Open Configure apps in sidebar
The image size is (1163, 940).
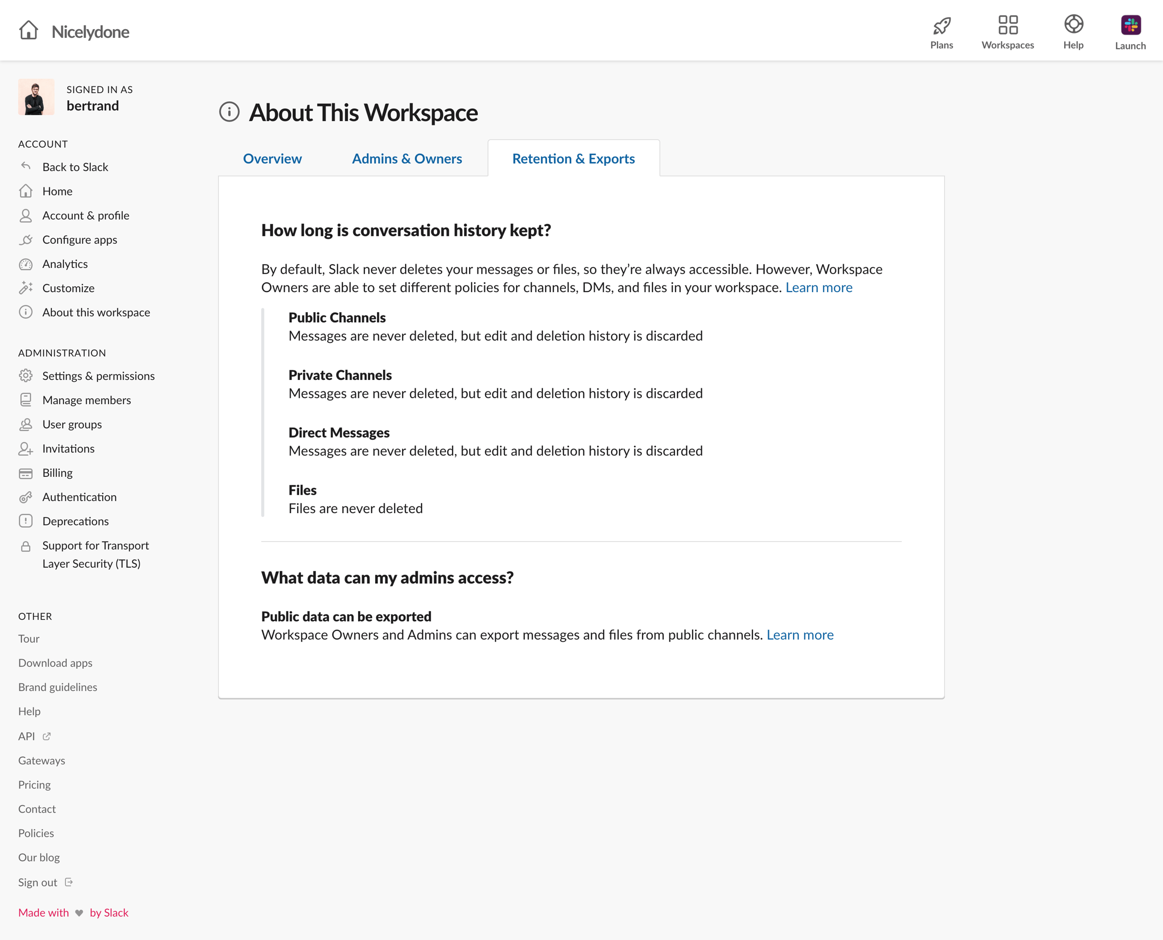coord(79,240)
